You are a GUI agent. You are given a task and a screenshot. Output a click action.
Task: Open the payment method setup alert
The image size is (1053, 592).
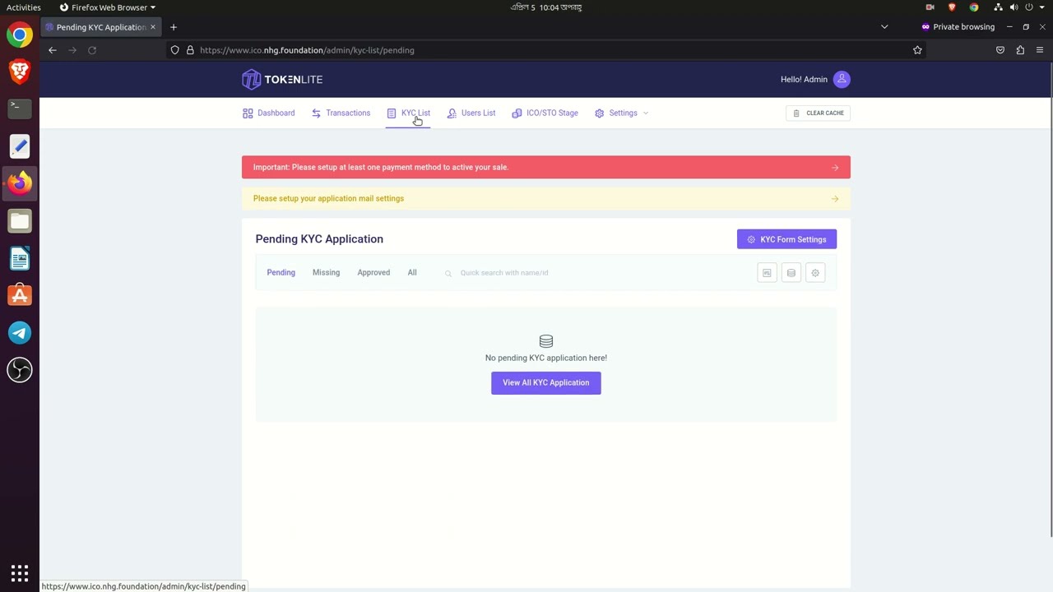546,167
